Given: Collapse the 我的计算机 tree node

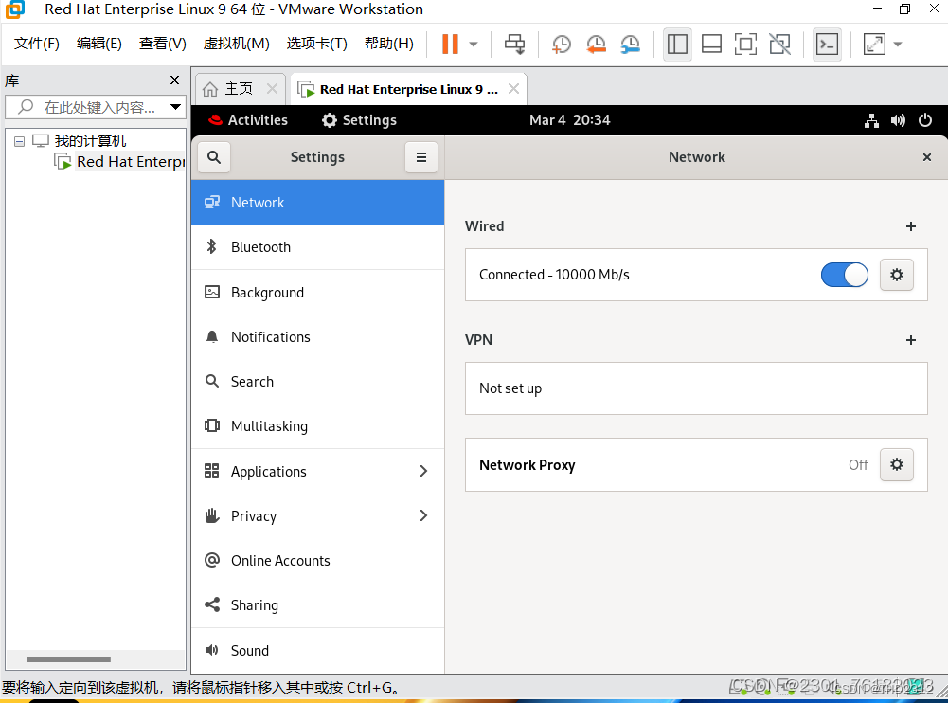Looking at the screenshot, I should [x=19, y=141].
